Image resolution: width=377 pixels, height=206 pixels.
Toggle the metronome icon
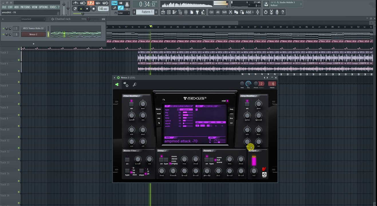tap(76, 3)
